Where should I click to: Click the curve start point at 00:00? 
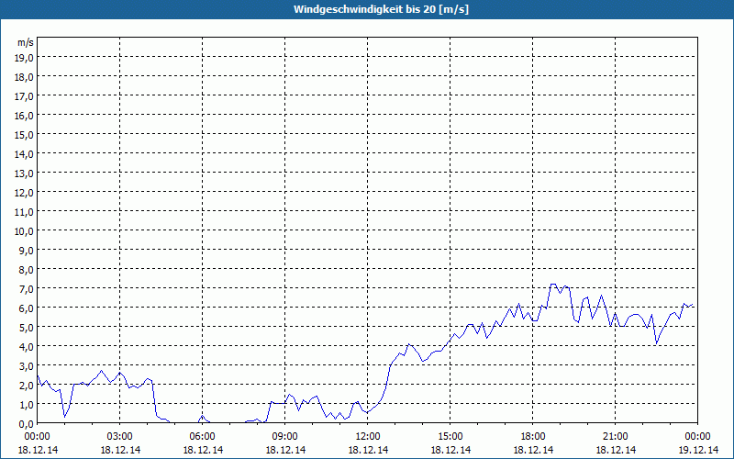(x=38, y=375)
